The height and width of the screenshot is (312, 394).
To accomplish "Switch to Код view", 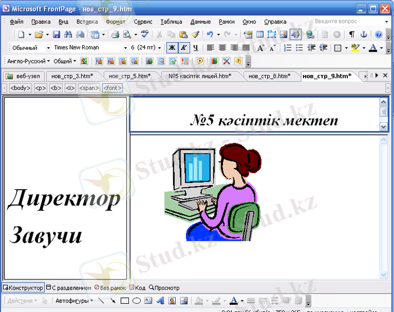I will pyautogui.click(x=137, y=288).
